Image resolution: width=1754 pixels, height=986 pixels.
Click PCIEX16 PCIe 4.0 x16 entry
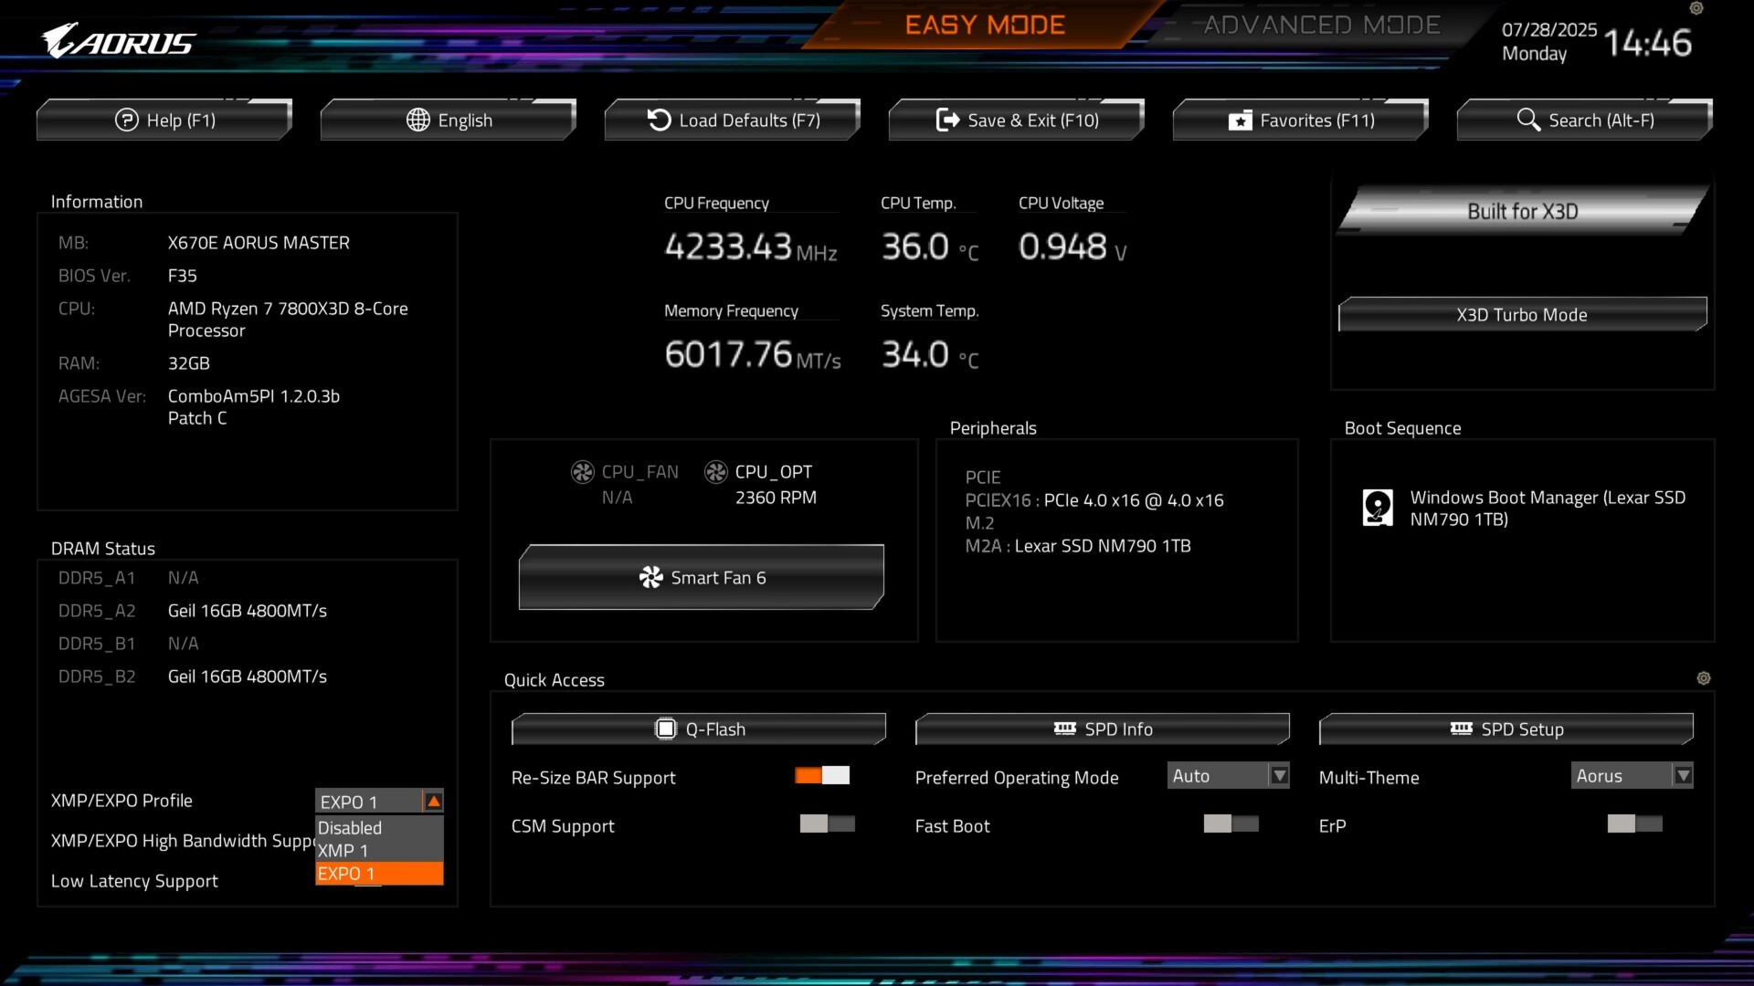1094,500
